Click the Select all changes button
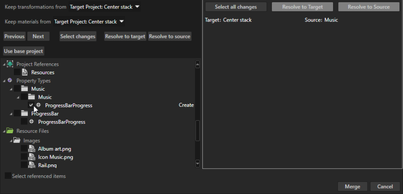Screen dimensions: 403x194 [236, 7]
